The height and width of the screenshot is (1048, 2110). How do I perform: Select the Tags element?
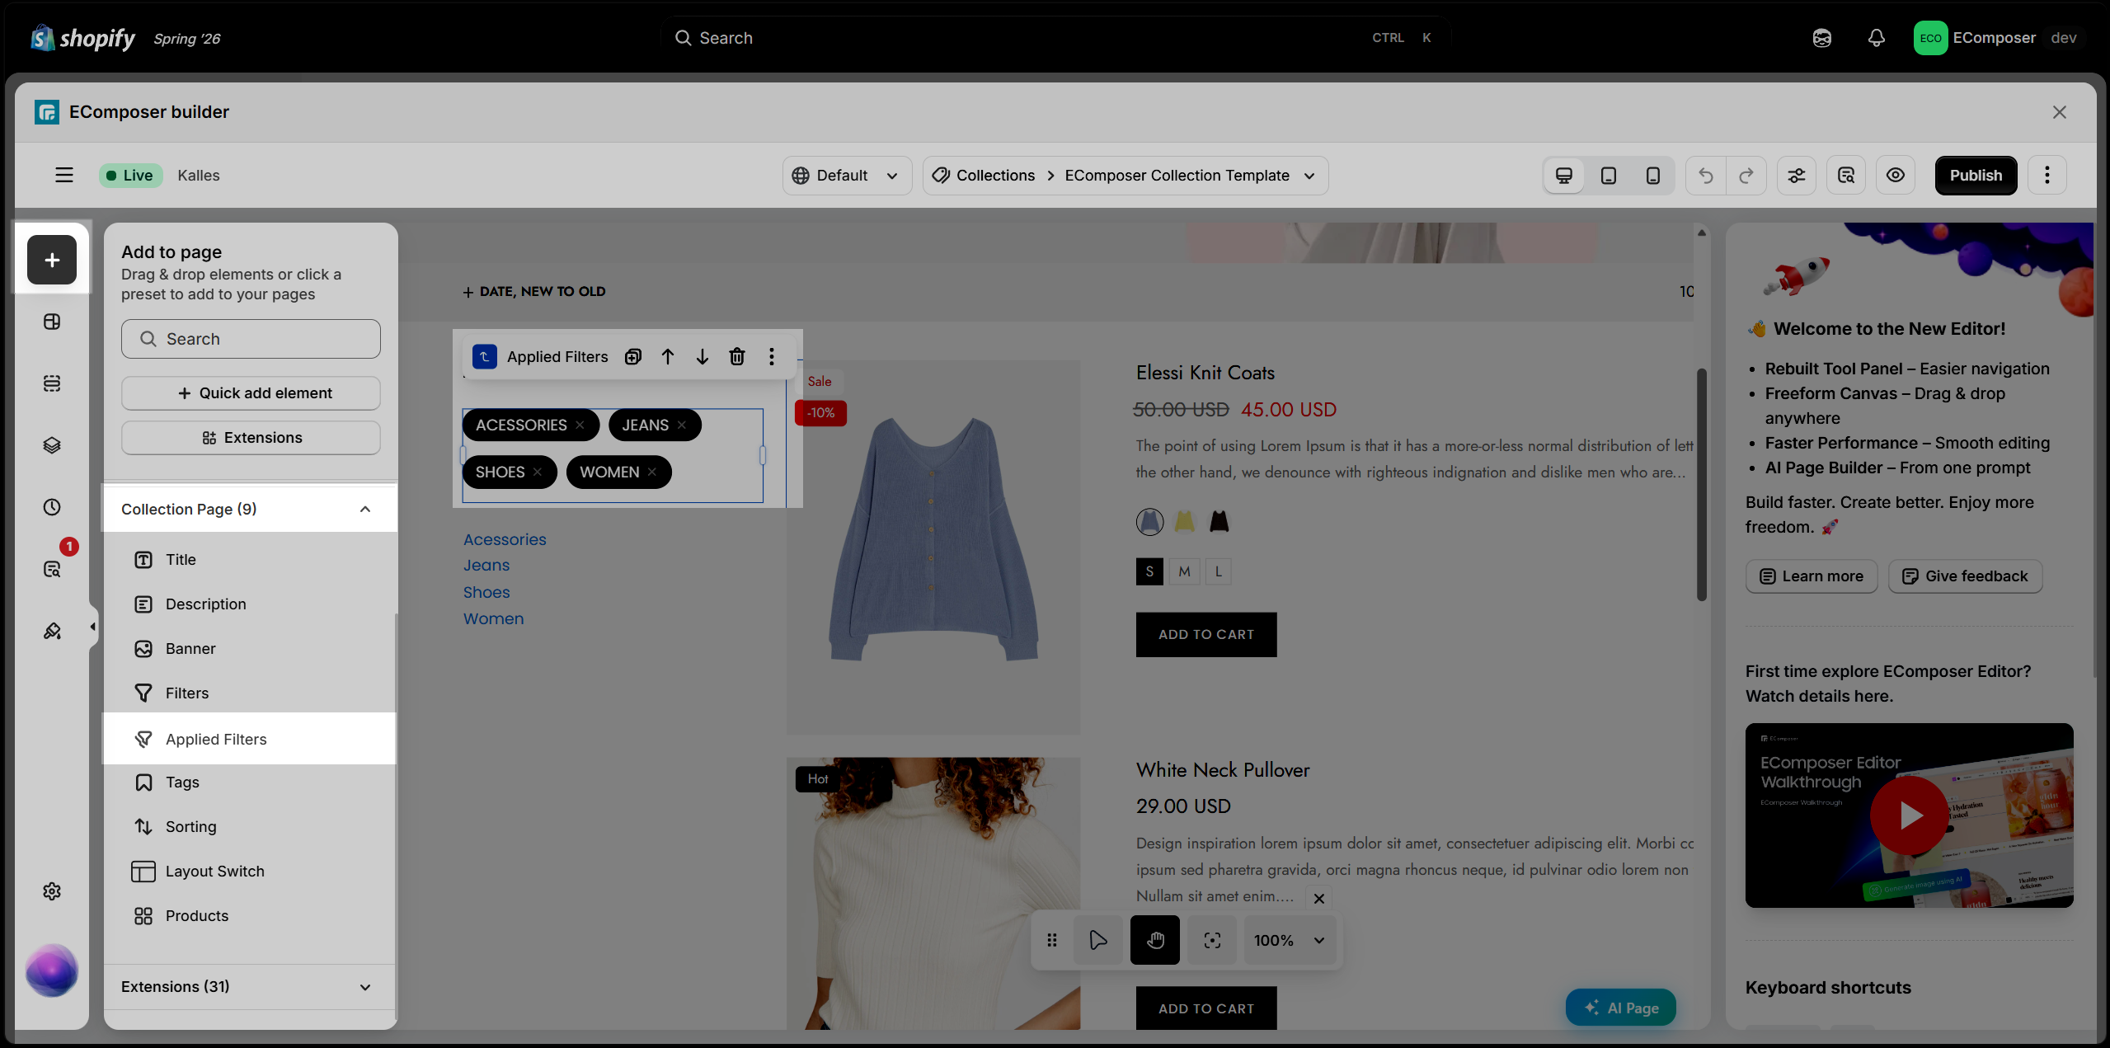249,782
